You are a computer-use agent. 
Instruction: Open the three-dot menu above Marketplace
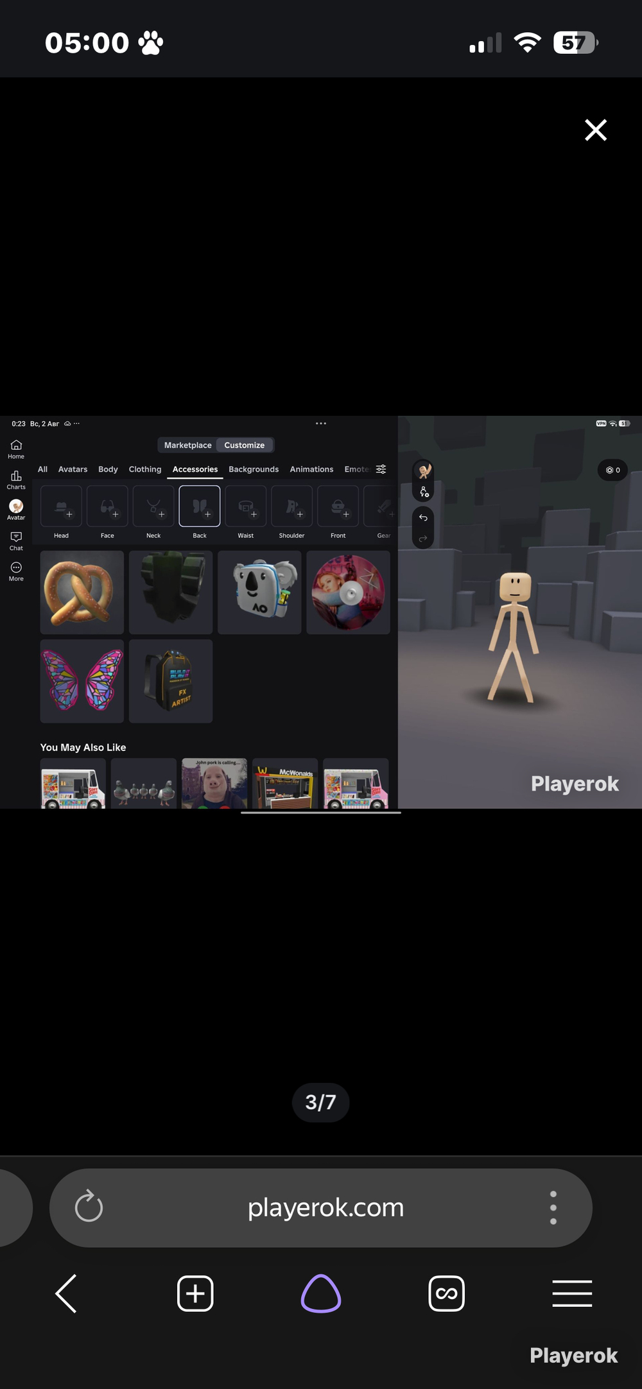[321, 424]
